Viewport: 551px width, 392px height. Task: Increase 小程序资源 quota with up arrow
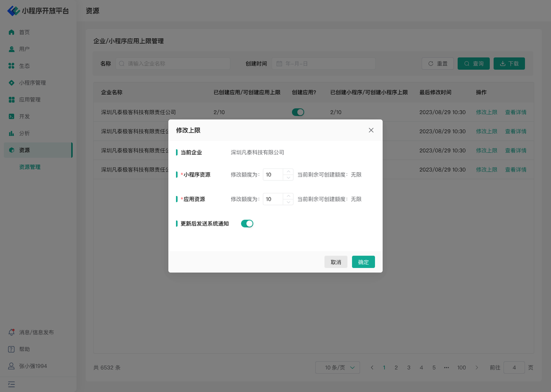pos(288,172)
